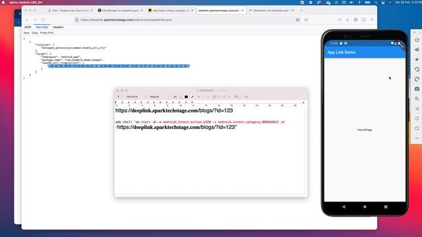Rotate emulator left
The width and height of the screenshot is (422, 237).
click(x=417, y=69)
